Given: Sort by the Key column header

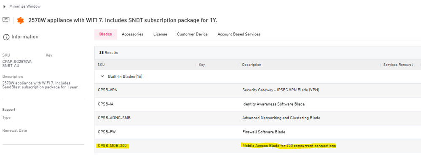Looking at the screenshot, I should 201,65.
